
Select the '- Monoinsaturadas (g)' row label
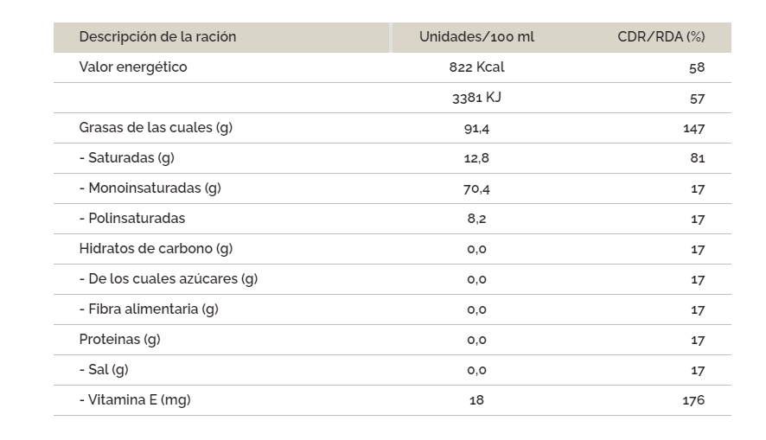[150, 188]
